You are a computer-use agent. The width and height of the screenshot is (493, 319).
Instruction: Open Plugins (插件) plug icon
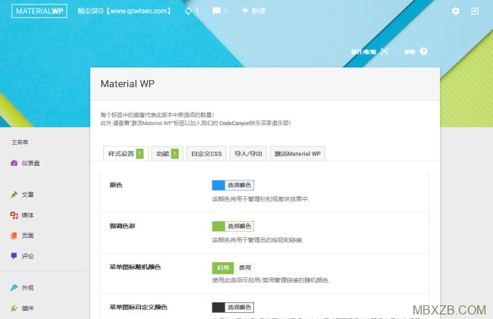(x=14, y=308)
